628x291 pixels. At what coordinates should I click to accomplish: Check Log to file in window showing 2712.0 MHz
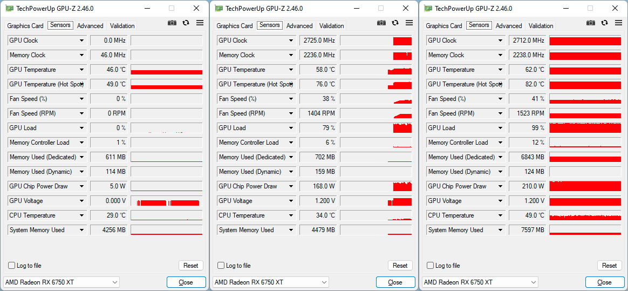coord(431,266)
